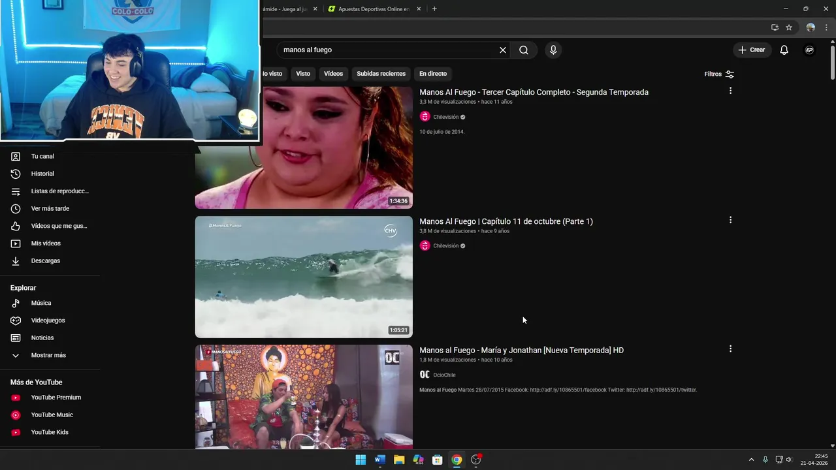Viewport: 836px width, 470px height.
Task: Switch to the 'Apuestas Deportivas Online' browser tab
Action: [374, 9]
